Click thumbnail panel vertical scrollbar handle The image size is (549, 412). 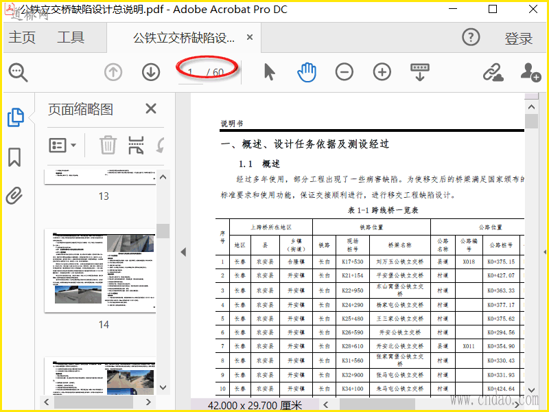163,231
